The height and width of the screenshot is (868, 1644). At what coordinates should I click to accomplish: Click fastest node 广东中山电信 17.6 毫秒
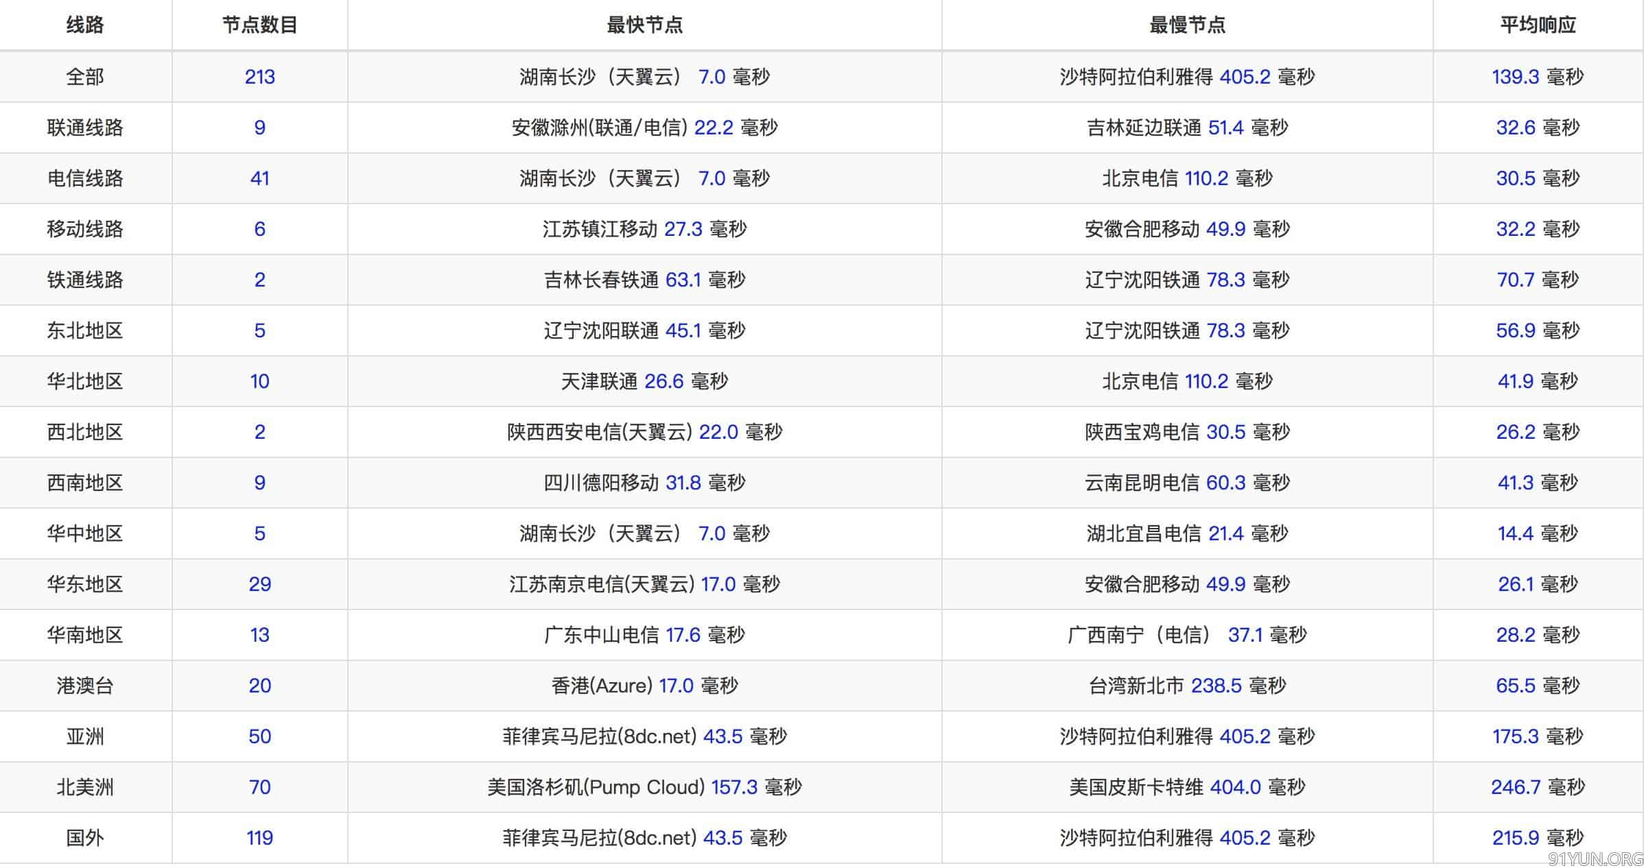pos(644,634)
